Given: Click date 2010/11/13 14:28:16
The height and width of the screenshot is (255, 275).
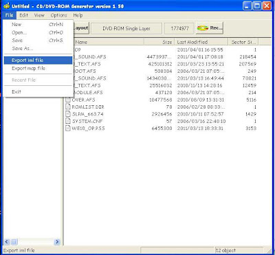Looking at the screenshot, I should (x=199, y=85).
